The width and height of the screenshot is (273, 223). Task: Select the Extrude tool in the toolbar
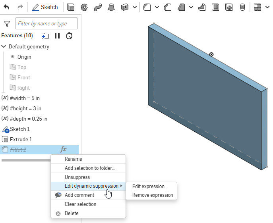click(71, 7)
